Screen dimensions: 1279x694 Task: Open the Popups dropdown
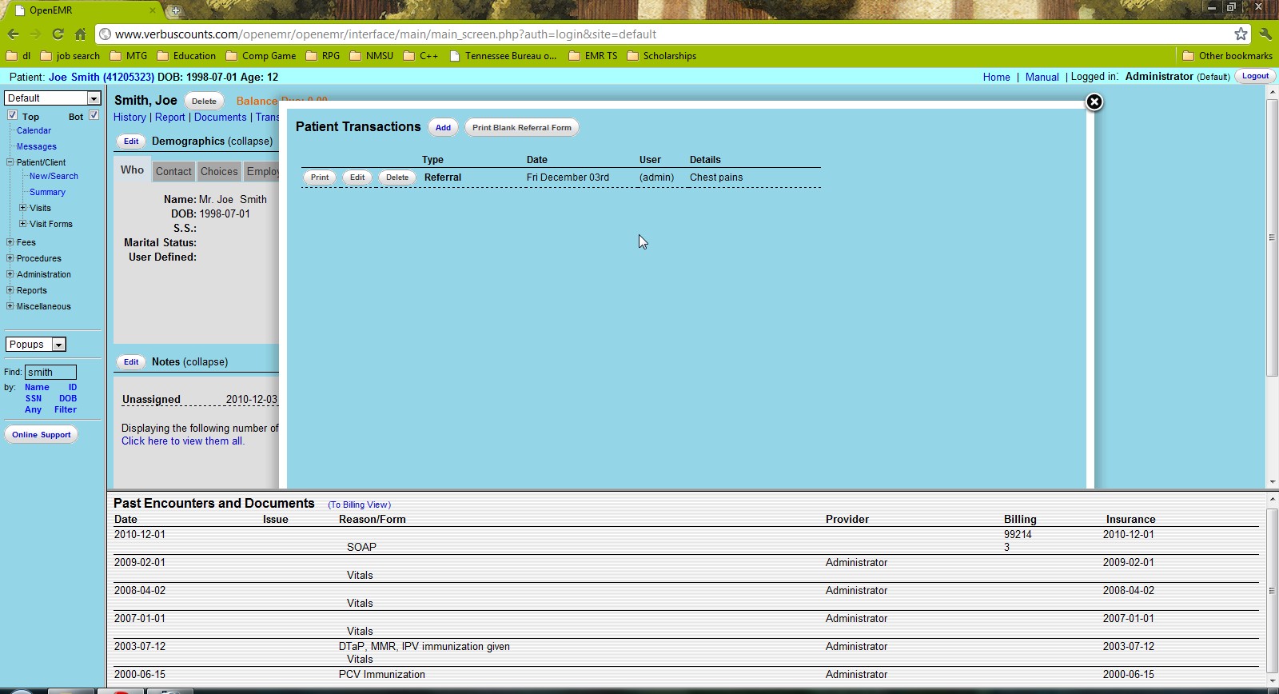36,345
